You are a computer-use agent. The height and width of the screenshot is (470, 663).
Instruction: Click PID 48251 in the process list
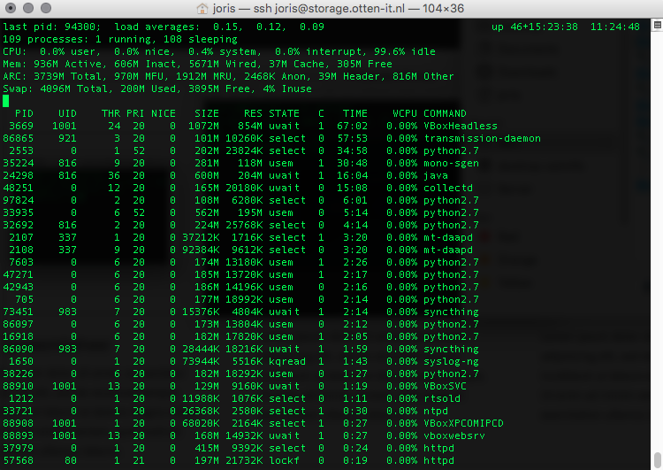[x=19, y=188]
